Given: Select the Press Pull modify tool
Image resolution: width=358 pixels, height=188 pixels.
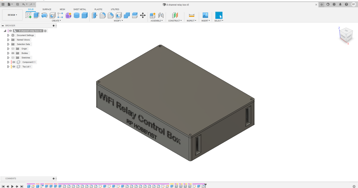Looking at the screenshot, I should (94, 15).
